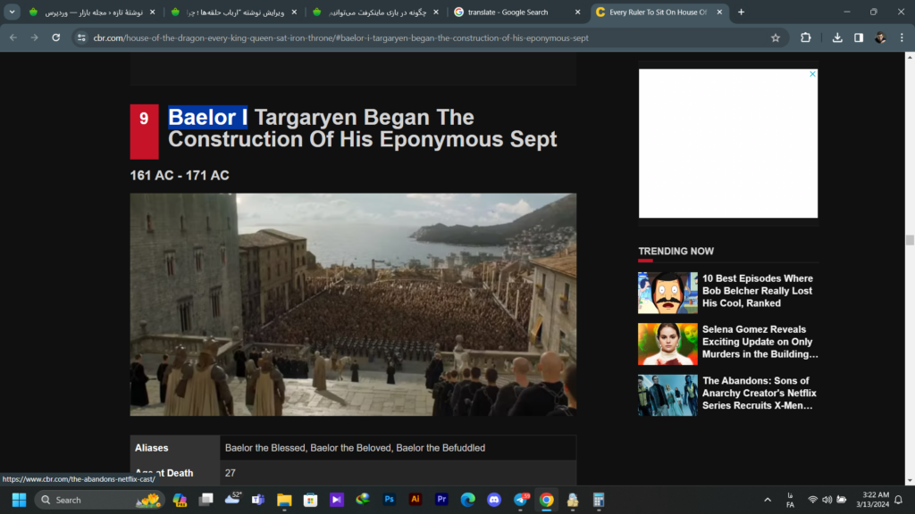Open Microsoft Edge from the taskbar
Image resolution: width=915 pixels, height=514 pixels.
pyautogui.click(x=468, y=500)
